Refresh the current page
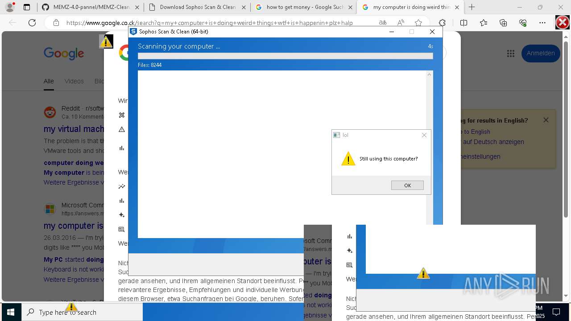The image size is (571, 321). (x=32, y=23)
